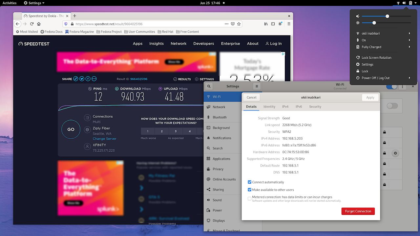The height and width of the screenshot is (236, 420).
Task: Select rating 4 for download speed
Action: 190,131
